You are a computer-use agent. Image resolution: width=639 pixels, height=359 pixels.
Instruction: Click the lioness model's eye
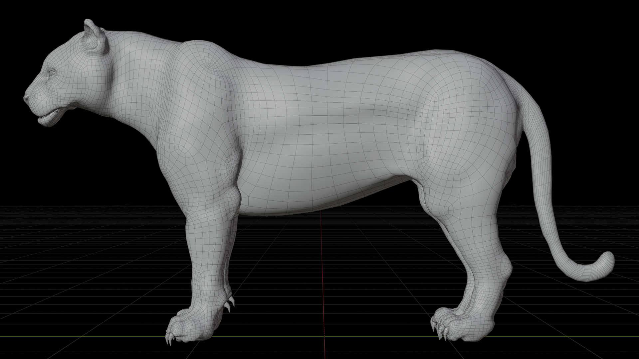52,72
